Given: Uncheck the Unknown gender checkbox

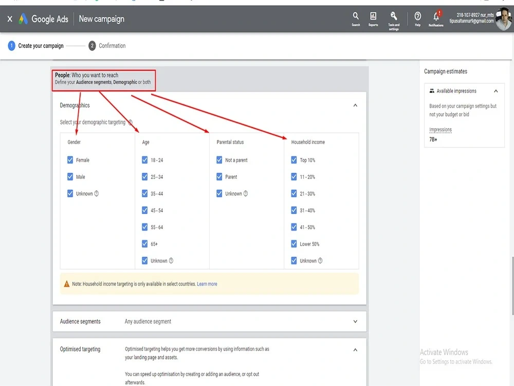Looking at the screenshot, I should 70,194.
